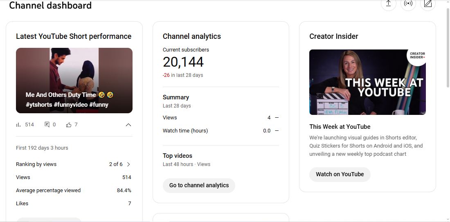450x222 pixels.
Task: Click the This Week at YouTube heading
Action: click(x=340, y=127)
